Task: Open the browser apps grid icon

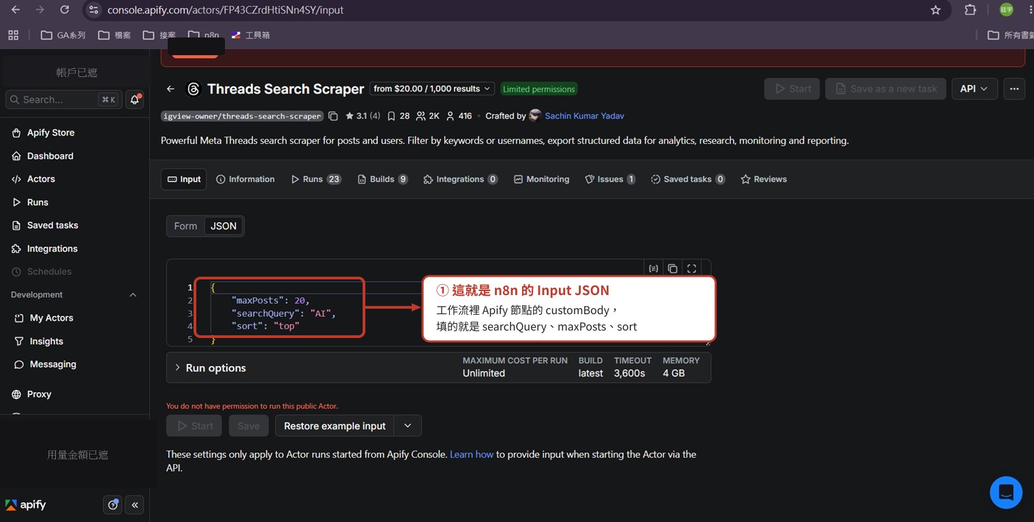Action: tap(14, 35)
